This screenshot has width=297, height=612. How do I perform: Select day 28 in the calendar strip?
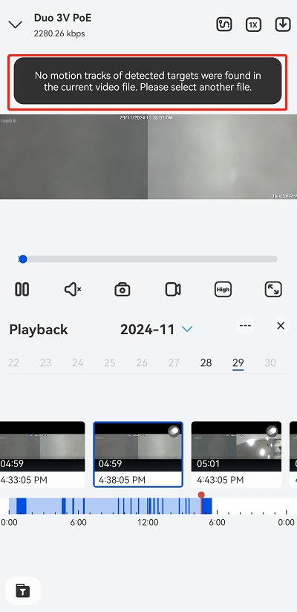click(x=206, y=363)
